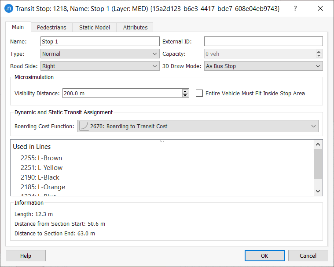This screenshot has width=334, height=267.
Task: Switch to the Attributes tab
Action: [x=135, y=27]
